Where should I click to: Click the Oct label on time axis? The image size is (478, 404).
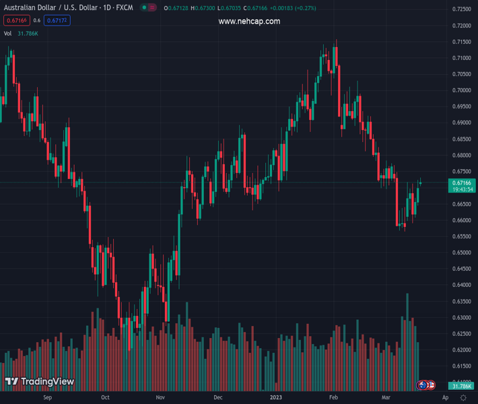pos(105,398)
